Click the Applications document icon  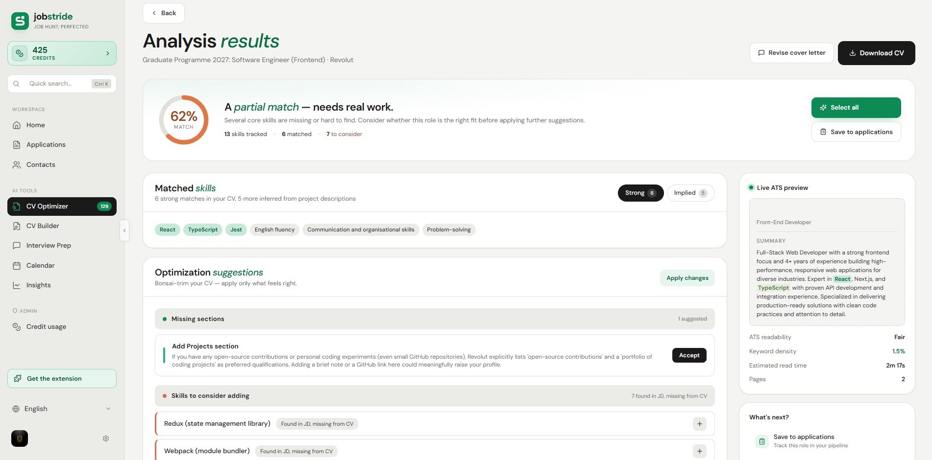pyautogui.click(x=17, y=145)
